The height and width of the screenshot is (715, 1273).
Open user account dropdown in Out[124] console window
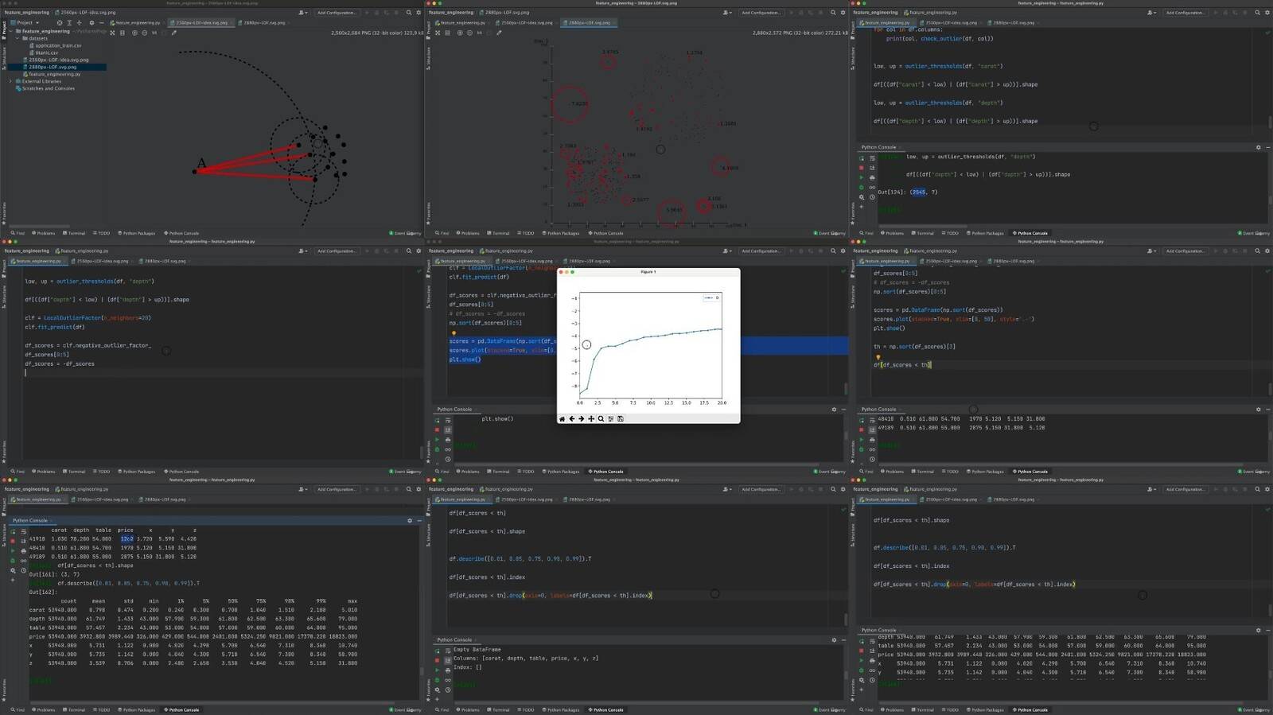pos(1151,13)
